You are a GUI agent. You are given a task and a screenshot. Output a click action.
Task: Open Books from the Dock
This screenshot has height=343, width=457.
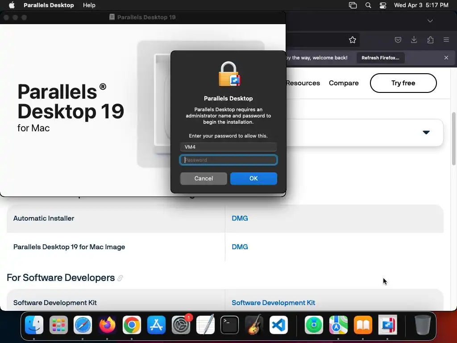[x=363, y=325]
